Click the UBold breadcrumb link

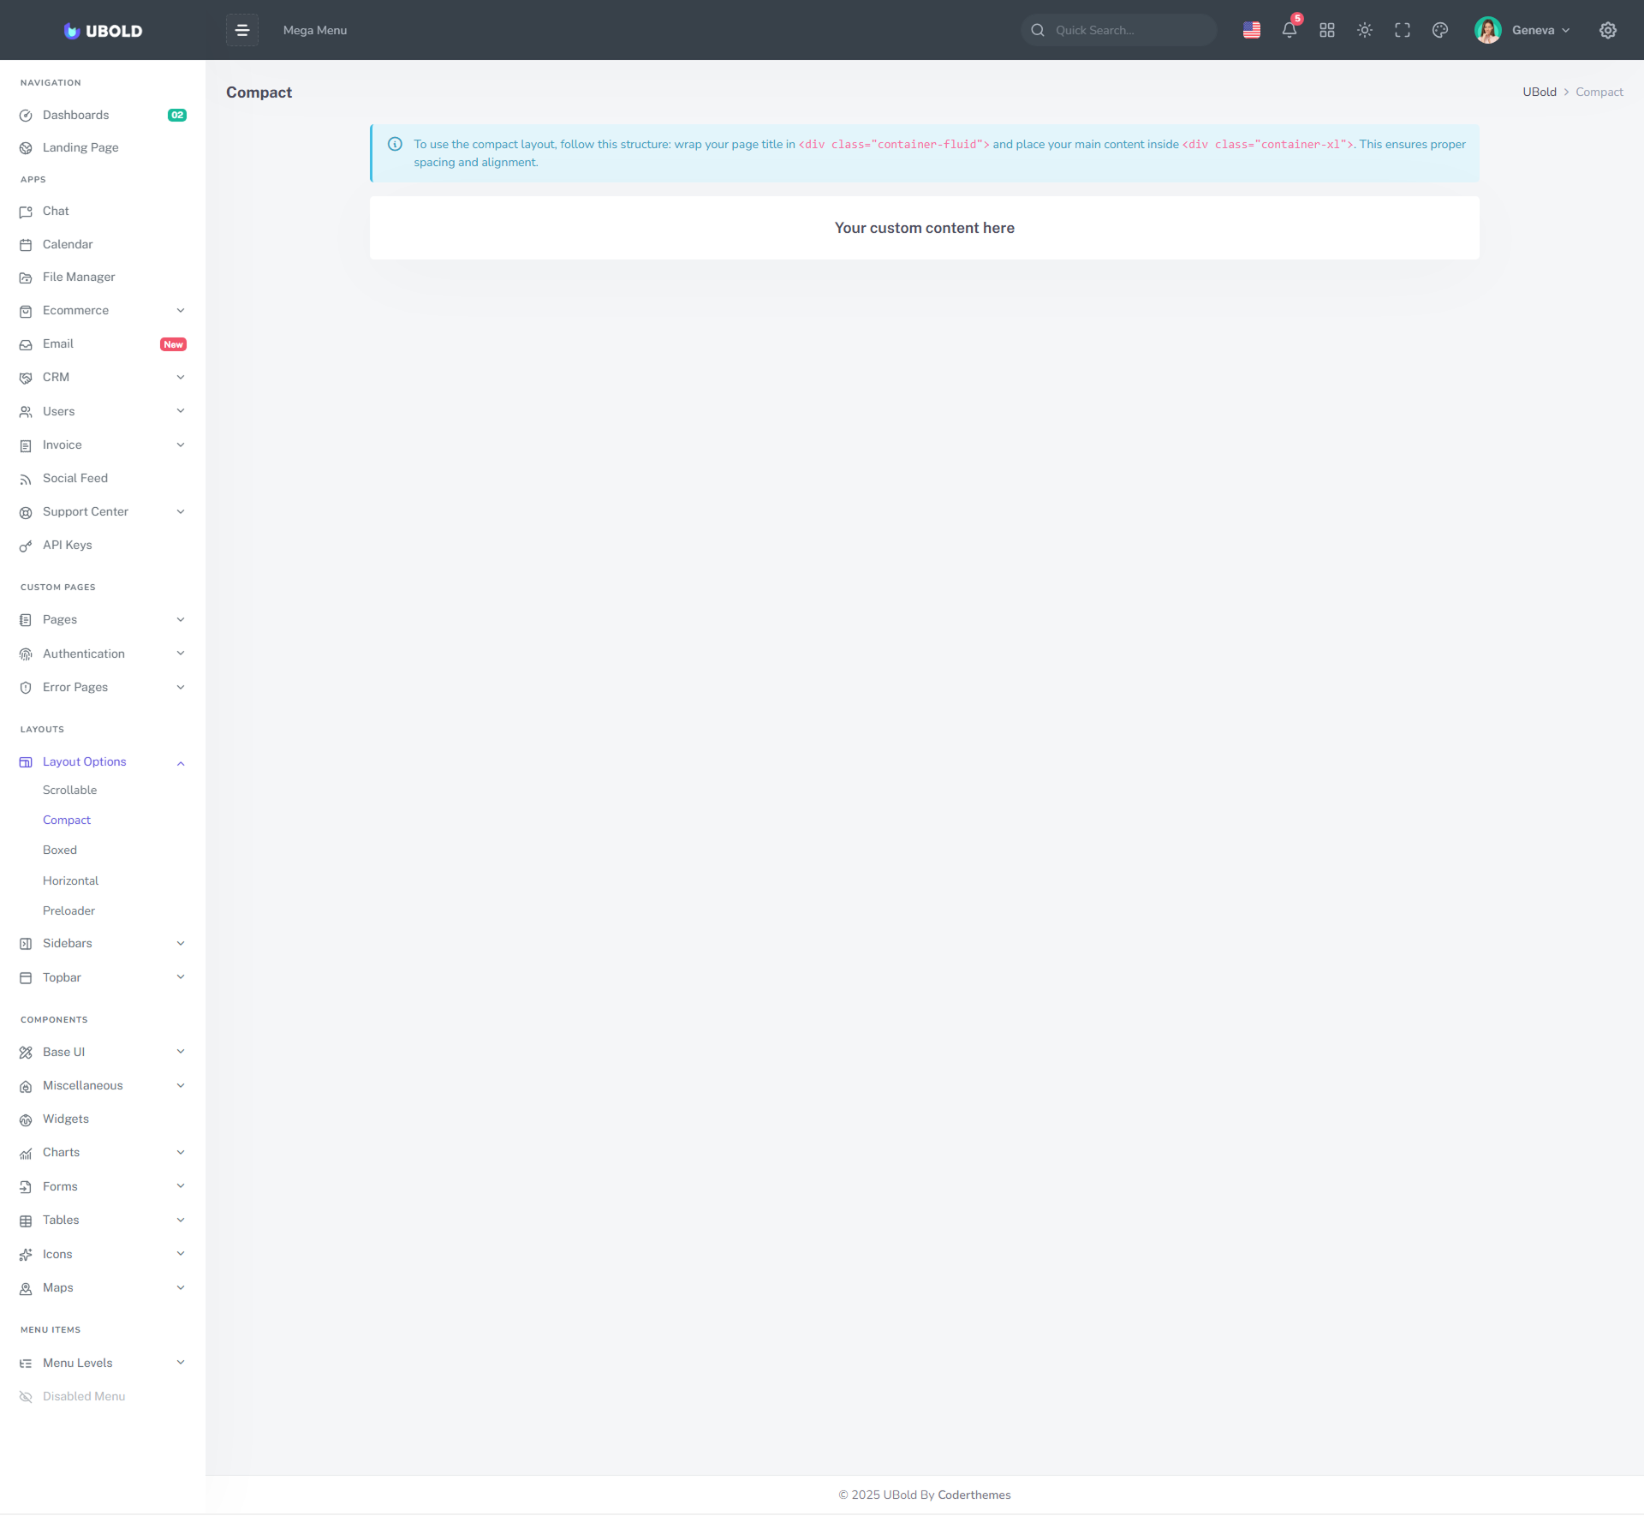(x=1539, y=92)
